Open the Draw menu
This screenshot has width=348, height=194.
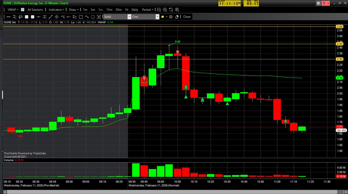pyautogui.click(x=74, y=10)
